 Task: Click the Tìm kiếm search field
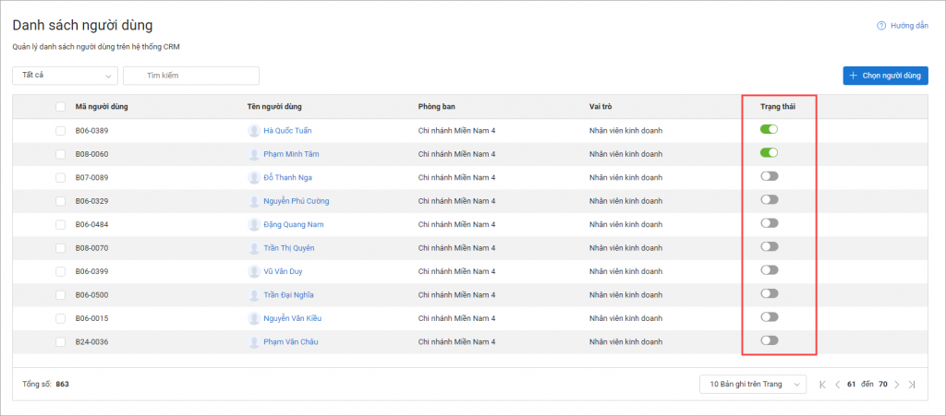click(191, 76)
